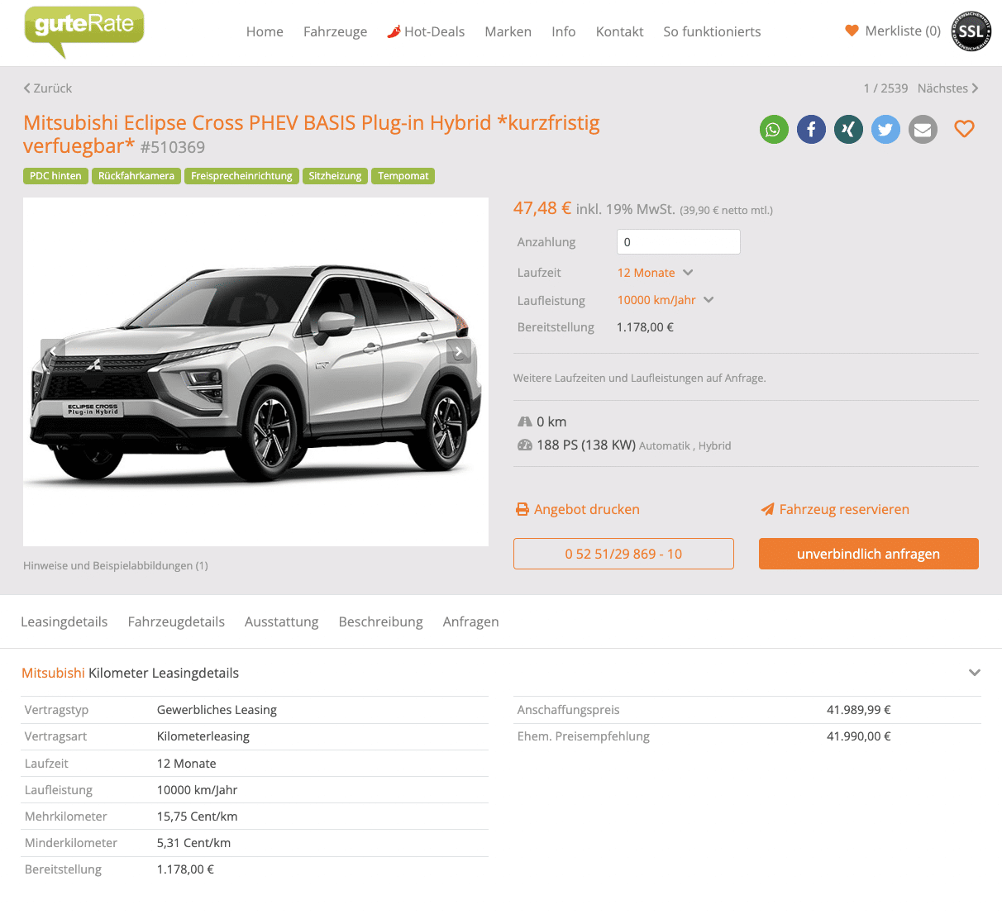Go to Nächstes vehicle
This screenshot has height=919, width=1002.
947,88
